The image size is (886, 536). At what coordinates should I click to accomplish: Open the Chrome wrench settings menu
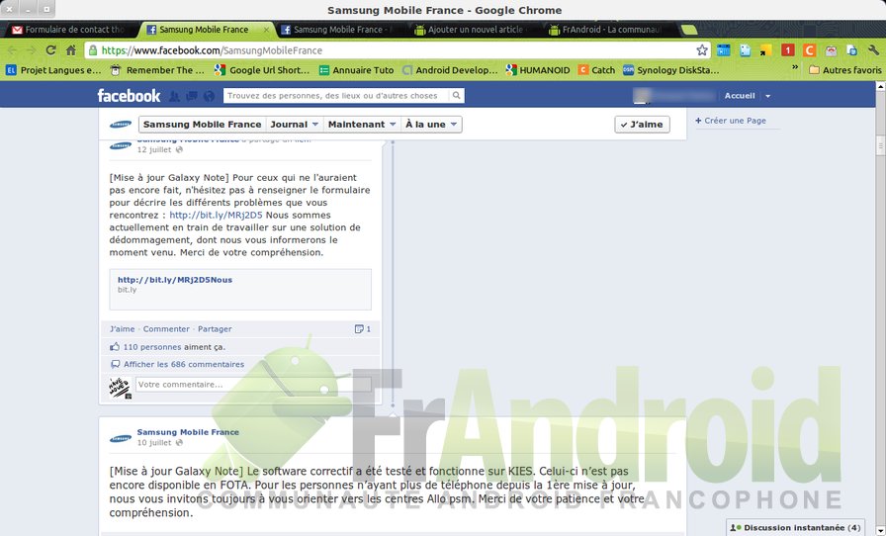point(873,50)
